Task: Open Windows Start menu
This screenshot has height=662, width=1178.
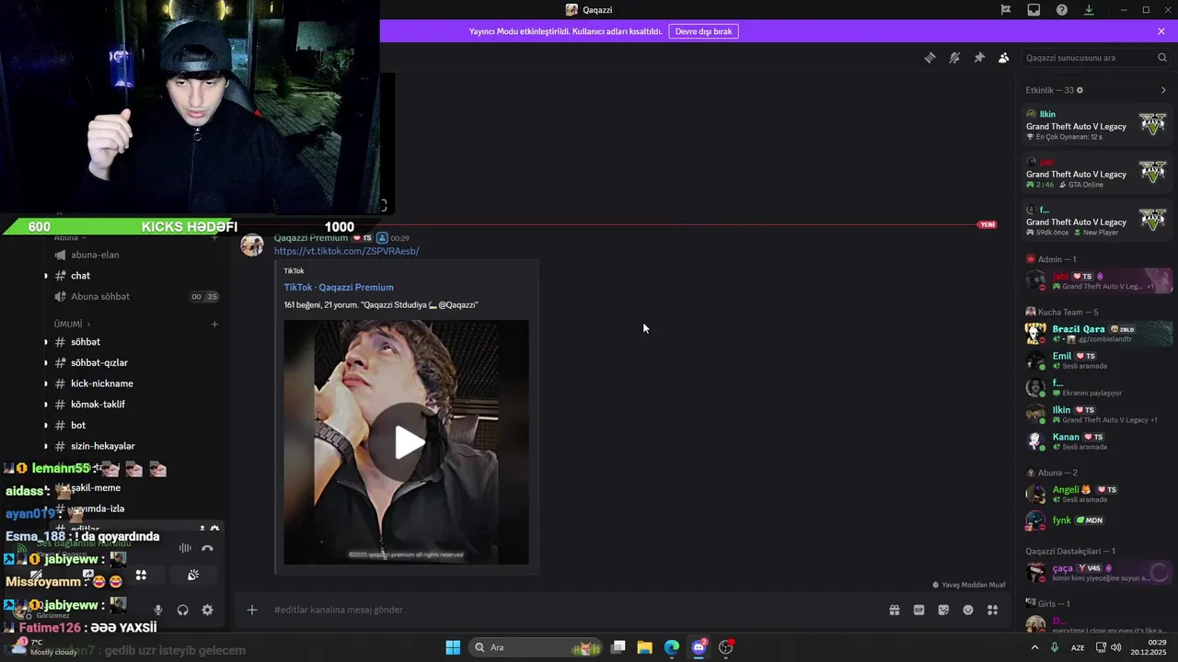Action: point(453,647)
